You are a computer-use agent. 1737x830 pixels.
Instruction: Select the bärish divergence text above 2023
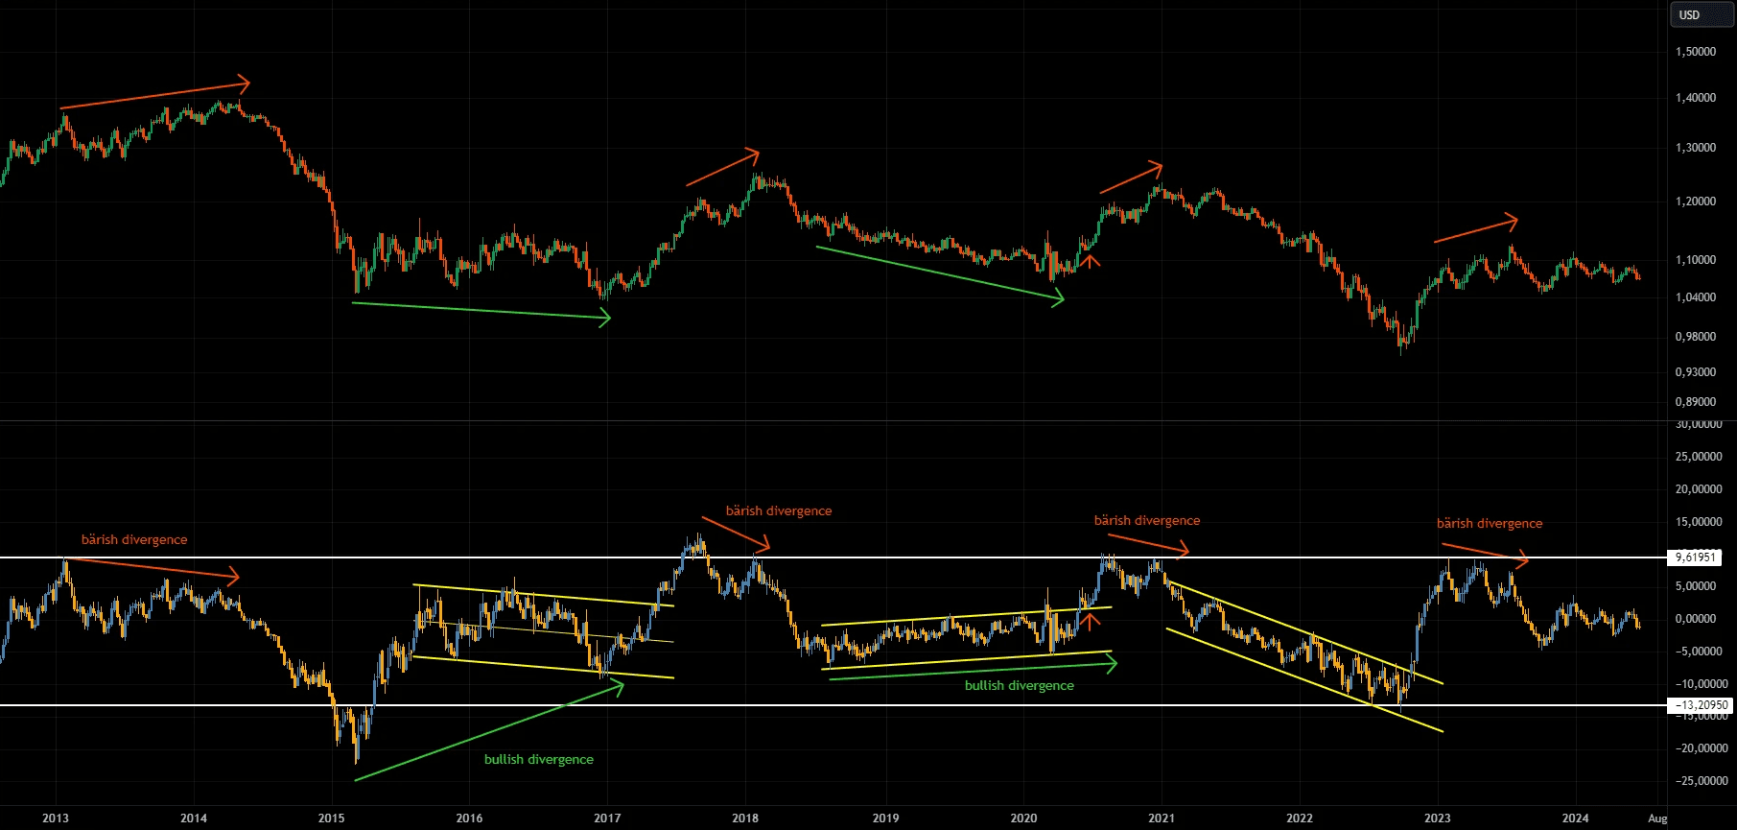coord(1490,523)
